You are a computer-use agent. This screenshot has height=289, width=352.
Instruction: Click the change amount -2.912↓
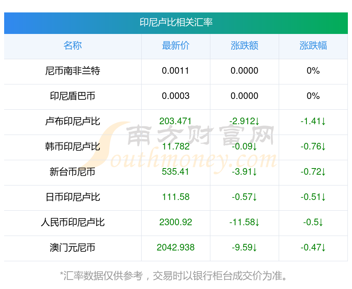[244, 121]
